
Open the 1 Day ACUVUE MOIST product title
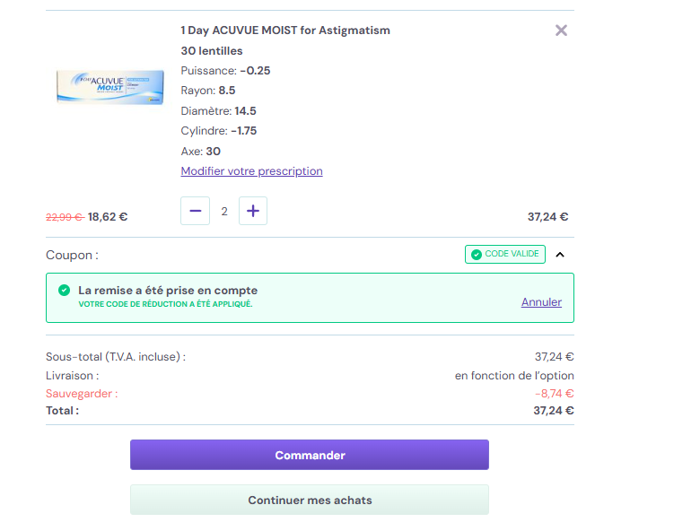(285, 30)
